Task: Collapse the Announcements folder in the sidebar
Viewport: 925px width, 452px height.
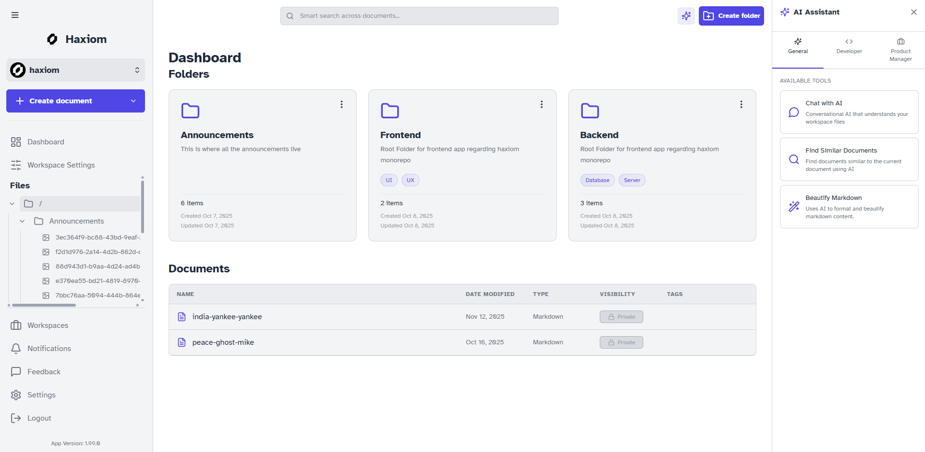Action: (22, 221)
